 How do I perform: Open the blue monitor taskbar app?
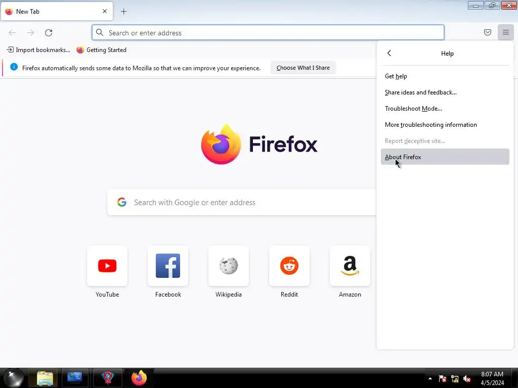[75, 378]
